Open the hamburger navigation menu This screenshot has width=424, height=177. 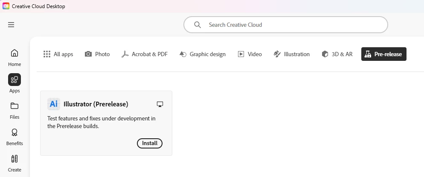pyautogui.click(x=11, y=25)
